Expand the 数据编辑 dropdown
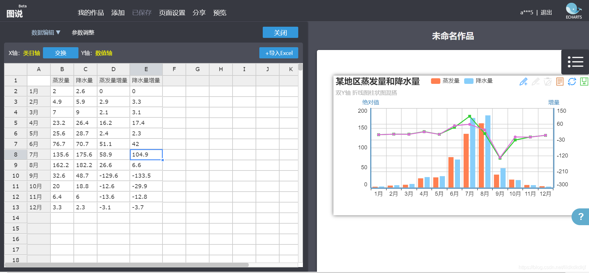The height and width of the screenshot is (273, 589). [46, 32]
